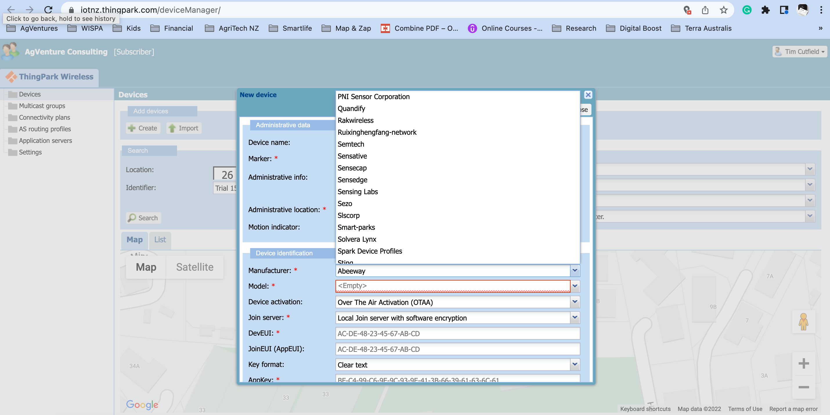This screenshot has width=830, height=415.
Task: Click the DevEUI input field
Action: (458, 333)
